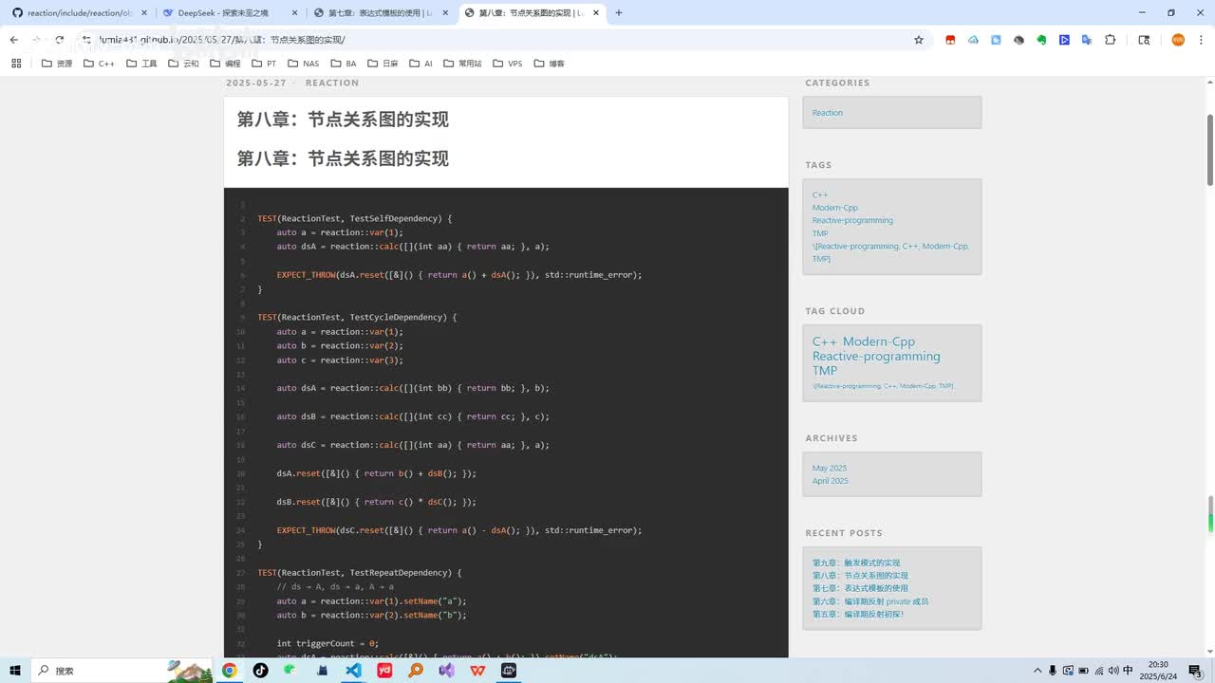
Task: Click the blue play-arrow extension icon
Action: click(1064, 40)
